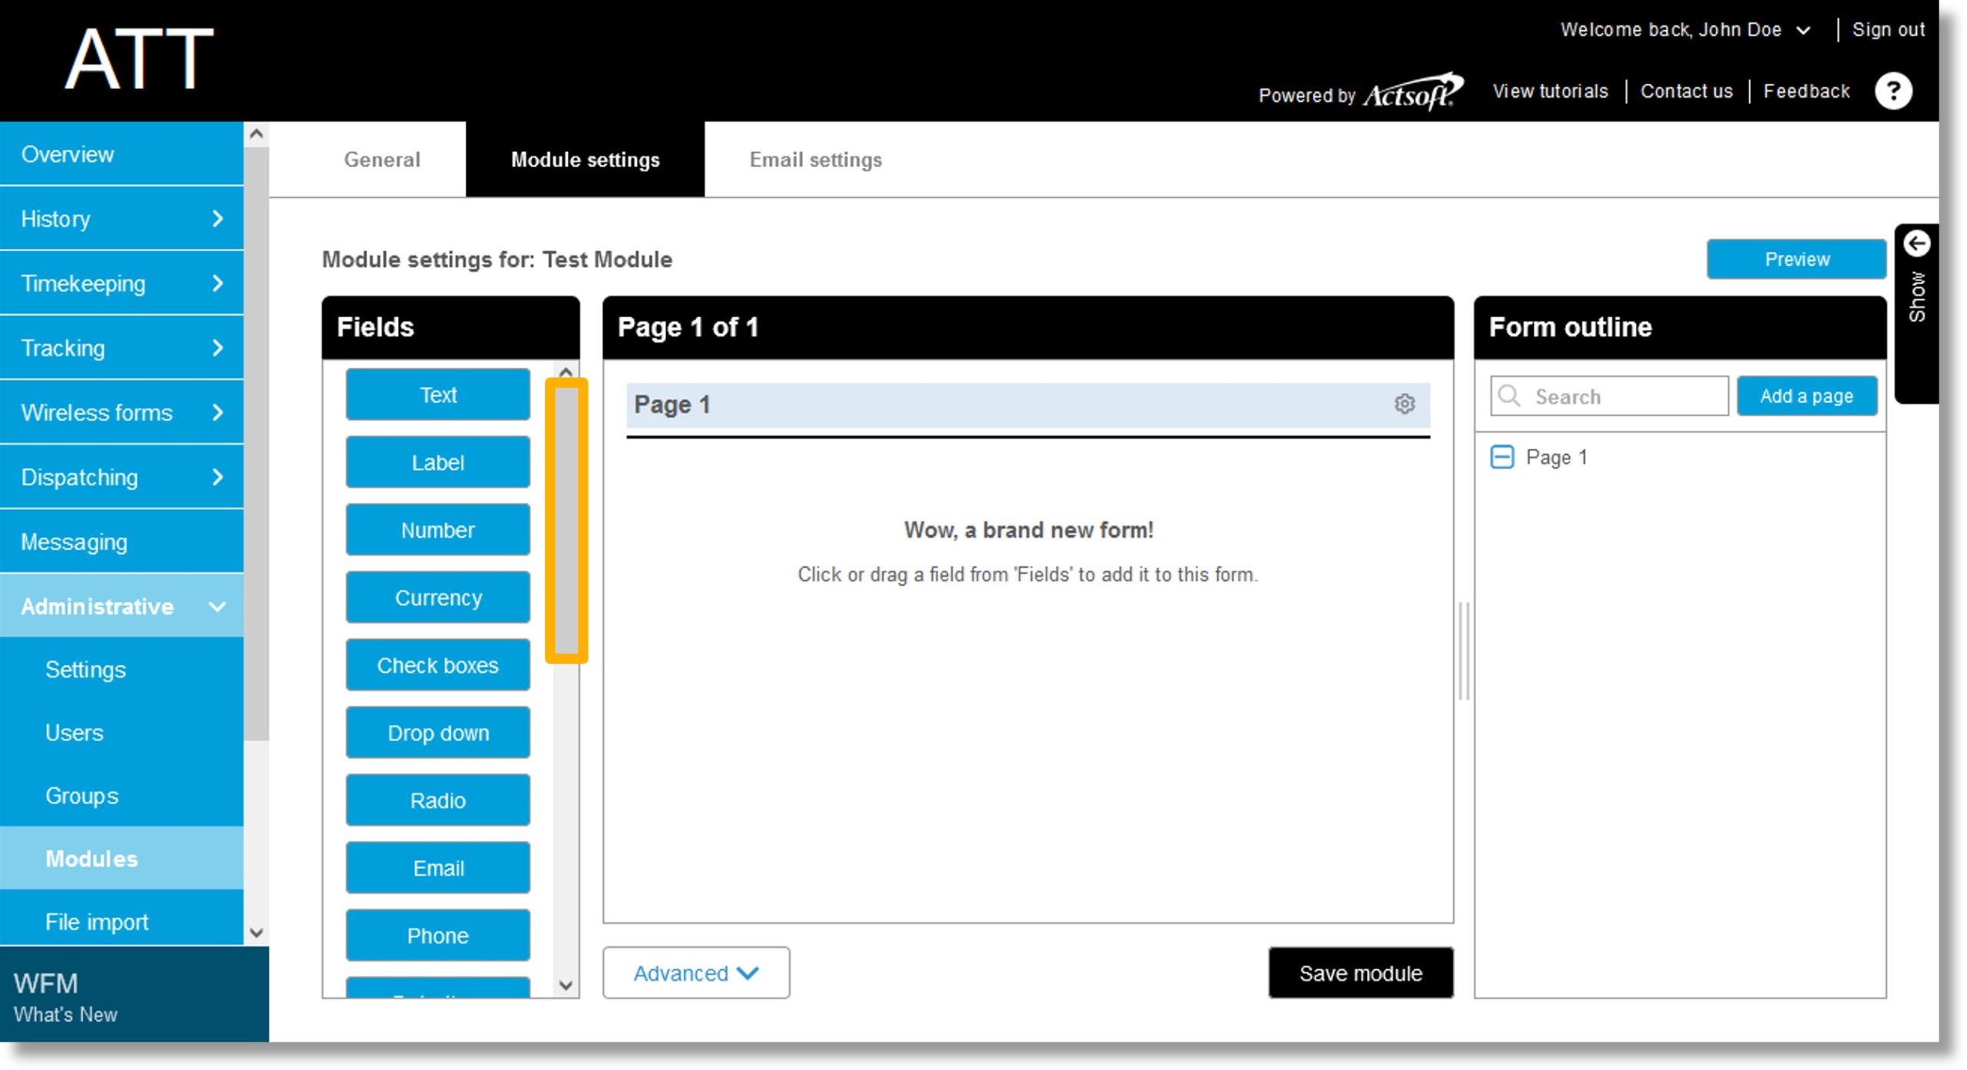Collapse Page 1 in Form outline tree
The height and width of the screenshot is (1070, 1967).
click(x=1501, y=458)
